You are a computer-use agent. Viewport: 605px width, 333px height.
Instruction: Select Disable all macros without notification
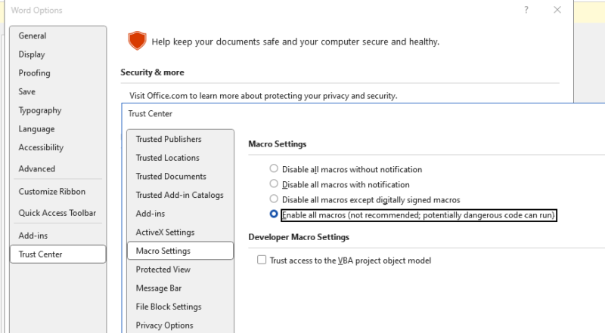[x=274, y=169]
